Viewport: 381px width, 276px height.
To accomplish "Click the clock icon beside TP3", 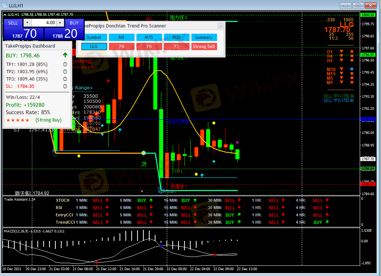I will coord(65,79).
